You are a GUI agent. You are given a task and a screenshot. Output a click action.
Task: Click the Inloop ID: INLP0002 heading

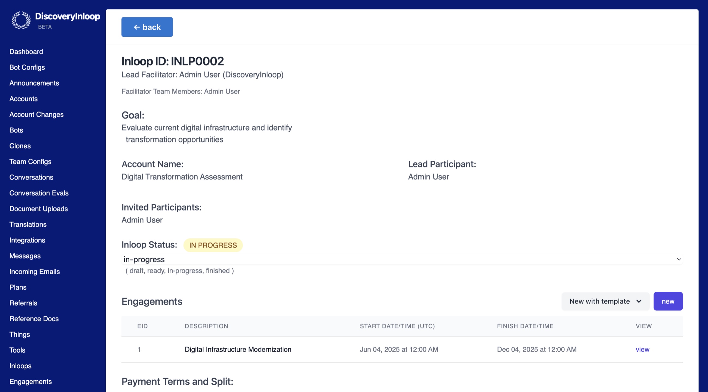coord(173,61)
